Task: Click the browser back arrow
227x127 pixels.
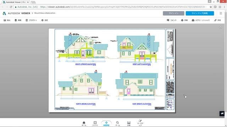Action: (x=2, y=7)
